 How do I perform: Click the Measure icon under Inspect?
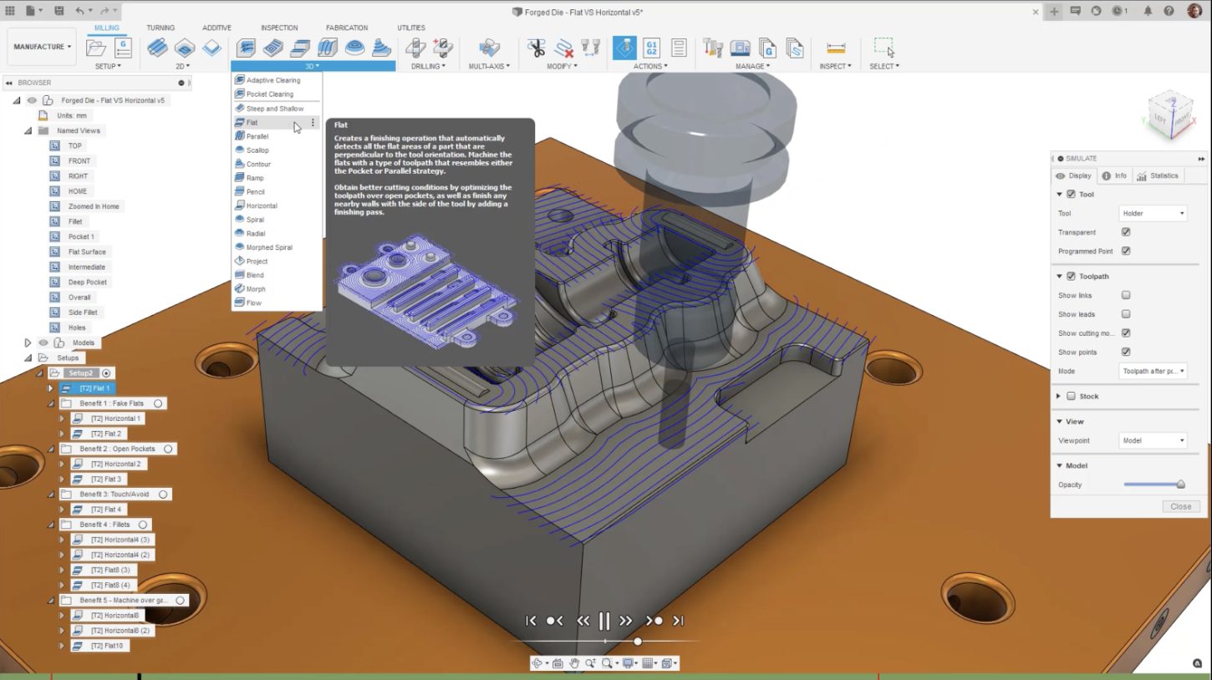click(x=835, y=48)
